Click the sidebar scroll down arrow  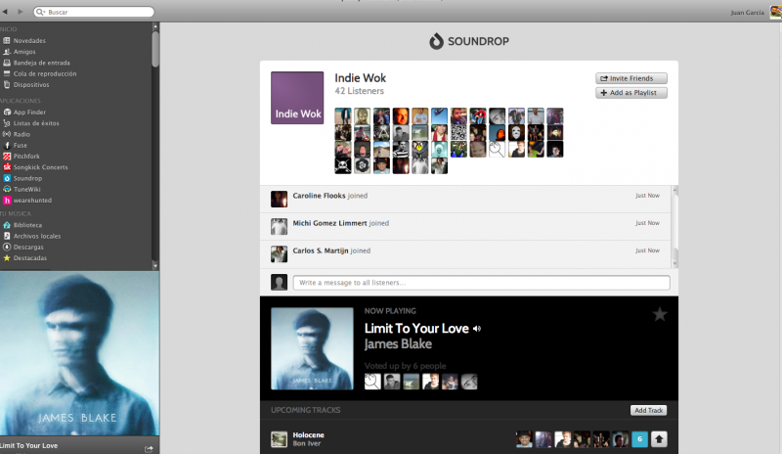point(155,266)
